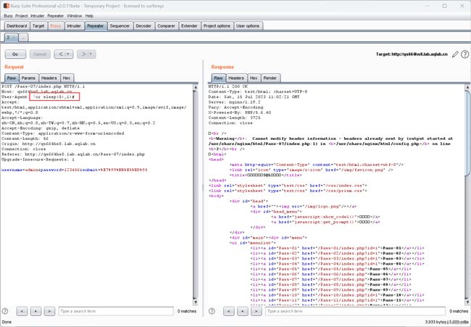The height and width of the screenshot is (327, 471).
Task: Go to previous match in request search
Action: tap(22, 311)
